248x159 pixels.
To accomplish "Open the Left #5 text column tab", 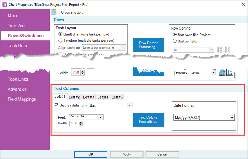I will 117,97.
